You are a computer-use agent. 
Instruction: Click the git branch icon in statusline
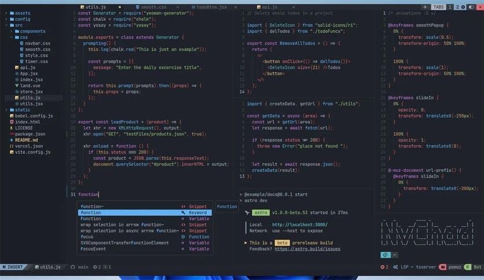[73, 267]
